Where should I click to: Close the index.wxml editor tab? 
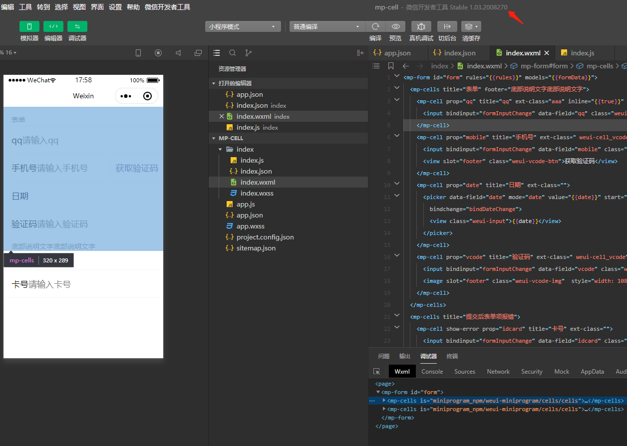[547, 53]
